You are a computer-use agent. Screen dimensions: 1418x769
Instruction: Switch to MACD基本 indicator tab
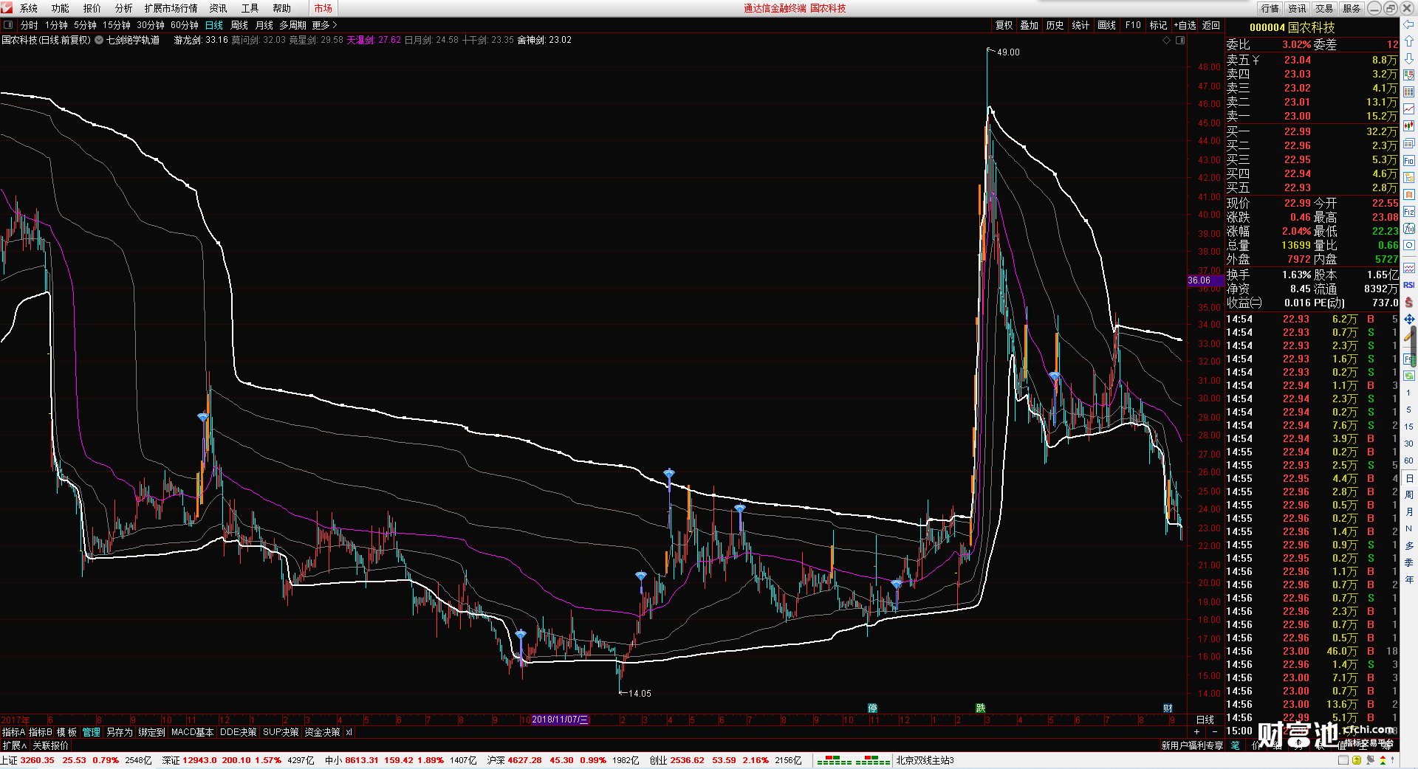click(192, 732)
